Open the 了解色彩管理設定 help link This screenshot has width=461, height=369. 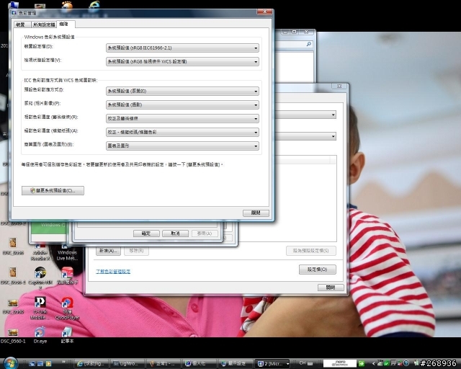coord(113,271)
